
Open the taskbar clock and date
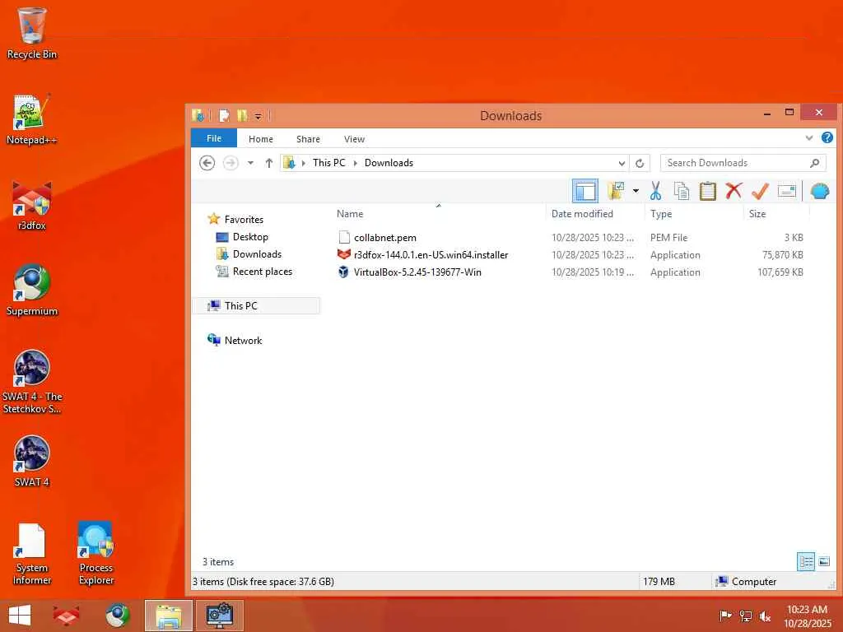point(807,616)
